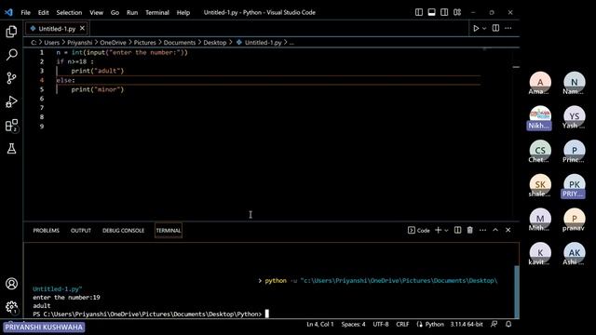Viewport: 596px width, 335px height.
Task: Open terminal panel More Actions menu
Action: pos(482,230)
